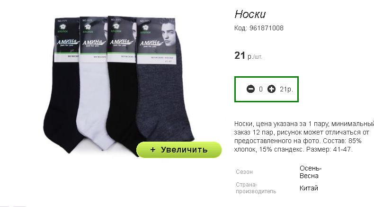Viewport: 374px width, 207px height.
Task: Open the Носки product title
Action: pyautogui.click(x=250, y=14)
